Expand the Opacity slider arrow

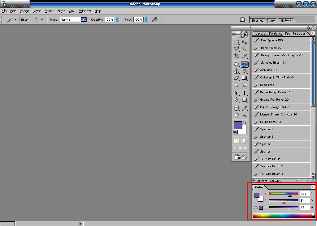(x=117, y=19)
